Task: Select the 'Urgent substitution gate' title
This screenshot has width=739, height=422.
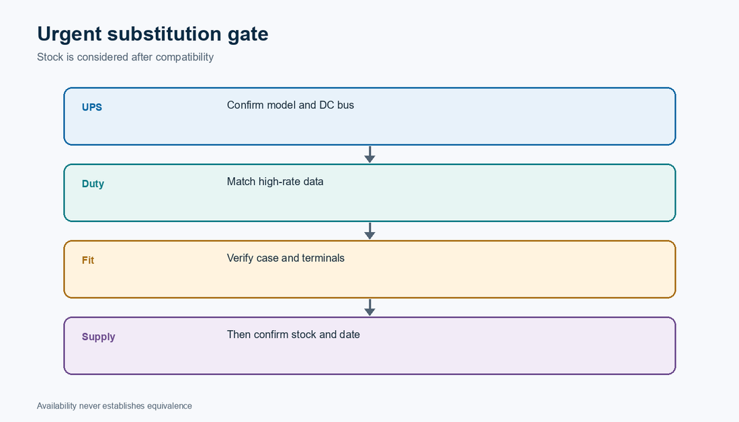Action: tap(153, 34)
